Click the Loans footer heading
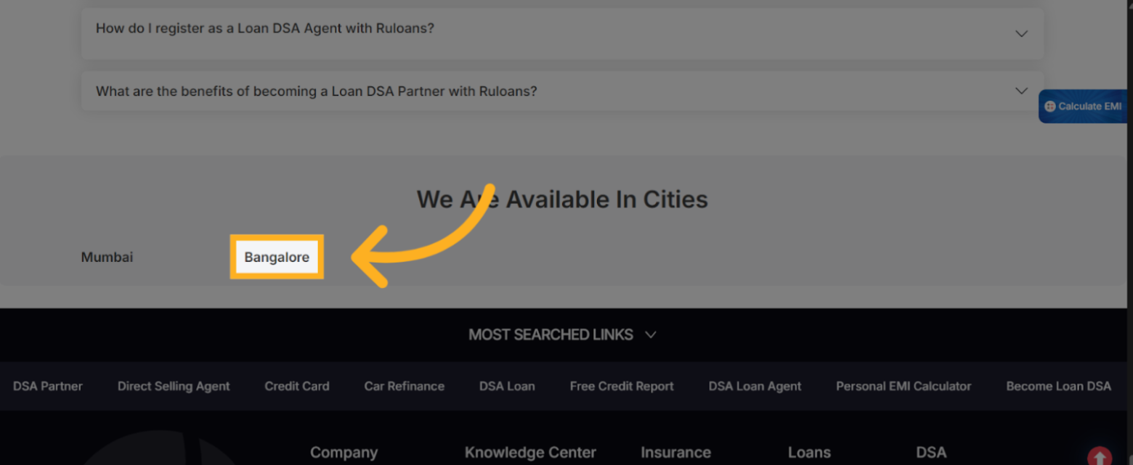This screenshot has height=465, width=1133. [809, 452]
